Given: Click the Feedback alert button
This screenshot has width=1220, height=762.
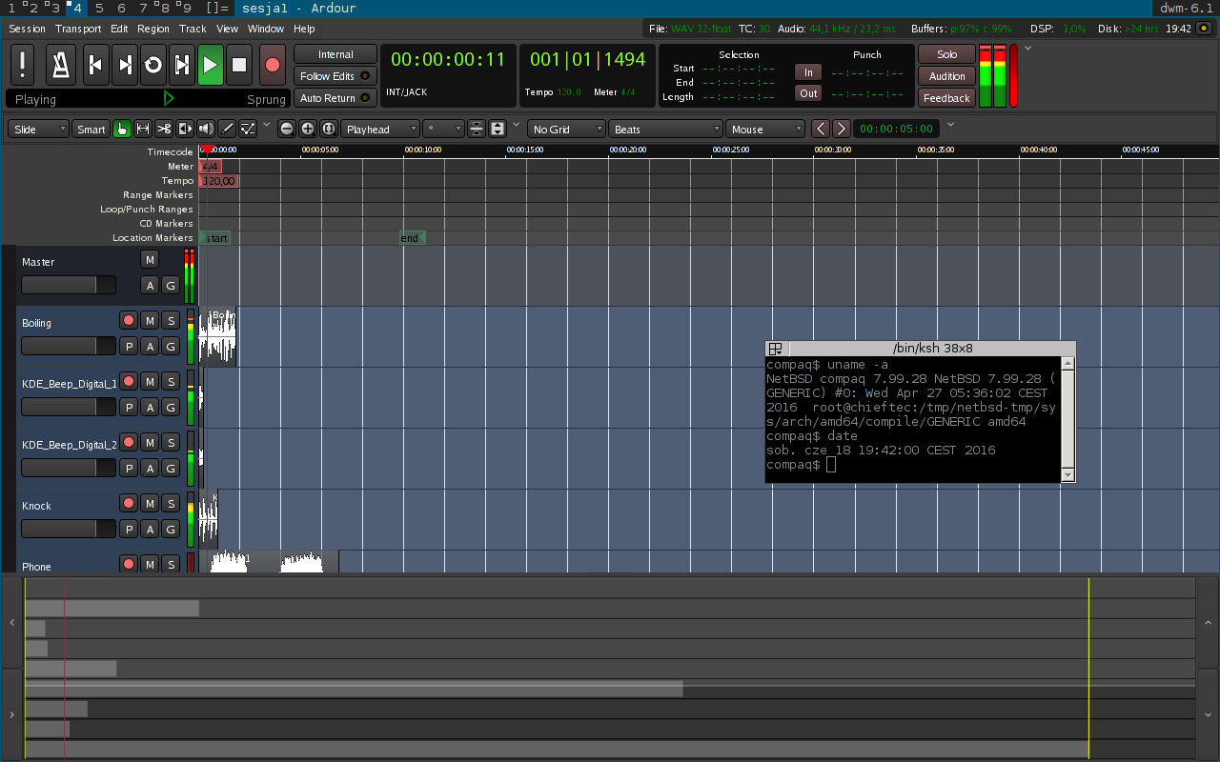Looking at the screenshot, I should 946,98.
